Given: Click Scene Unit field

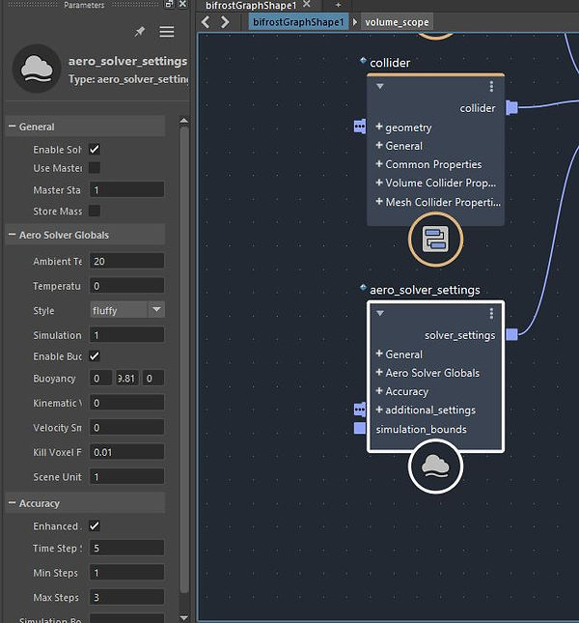Looking at the screenshot, I should click(x=126, y=477).
